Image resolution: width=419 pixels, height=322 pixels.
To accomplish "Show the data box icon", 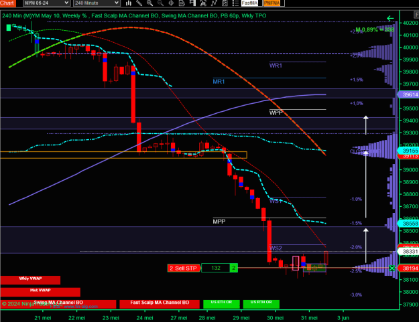I will click(x=182, y=3).
